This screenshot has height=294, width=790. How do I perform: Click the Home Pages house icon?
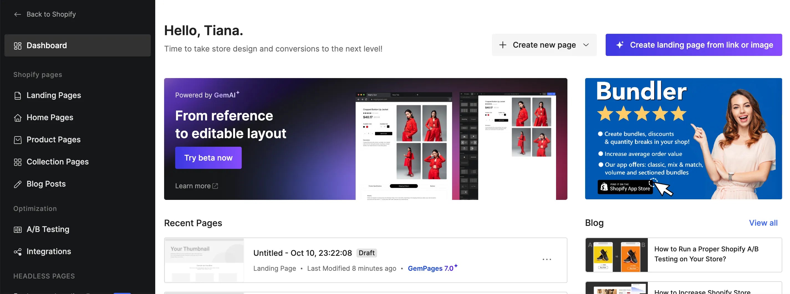point(17,118)
